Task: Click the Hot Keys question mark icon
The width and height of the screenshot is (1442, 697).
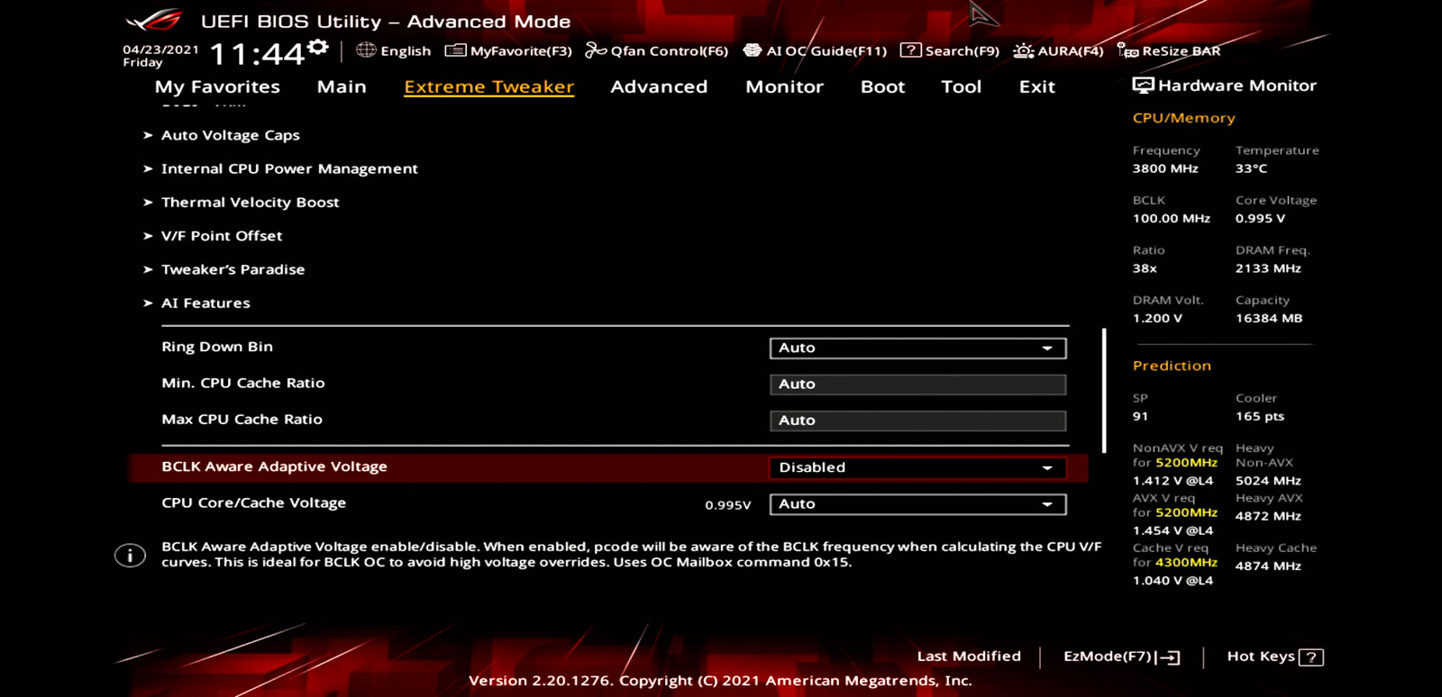Action: 1311,657
